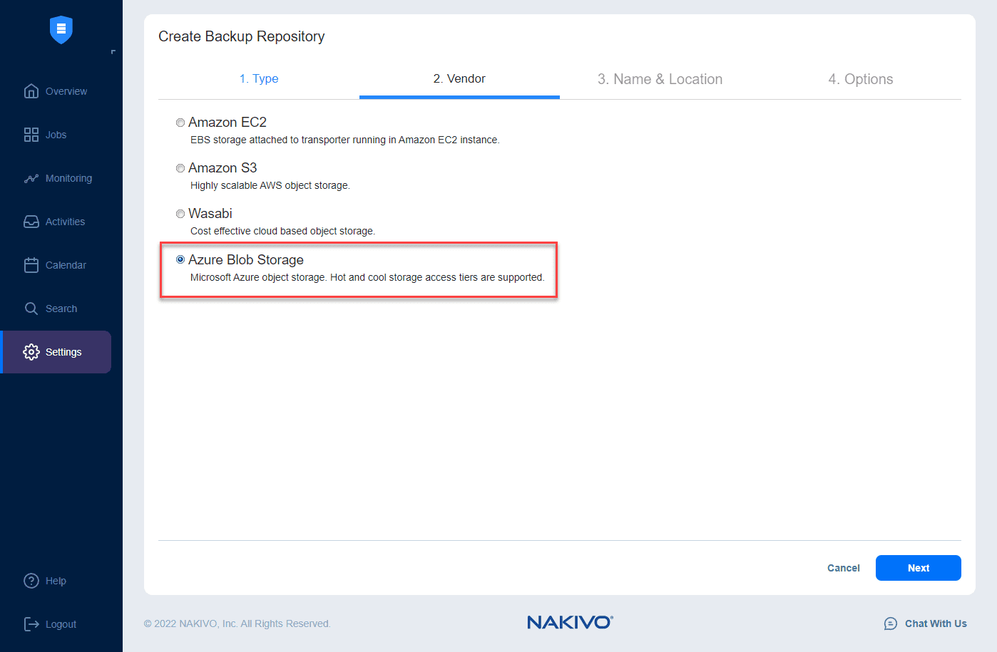This screenshot has width=997, height=652.
Task: Click the chat bubble icon
Action: 891,623
